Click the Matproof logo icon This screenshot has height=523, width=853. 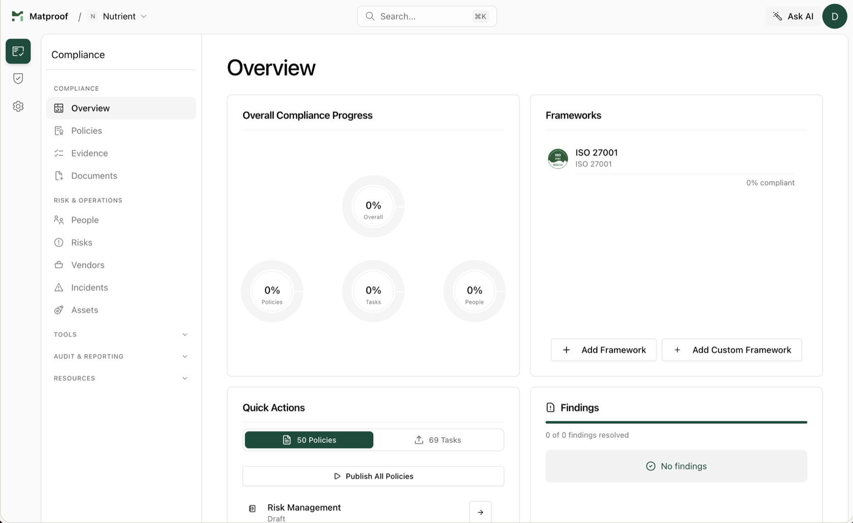(17, 16)
